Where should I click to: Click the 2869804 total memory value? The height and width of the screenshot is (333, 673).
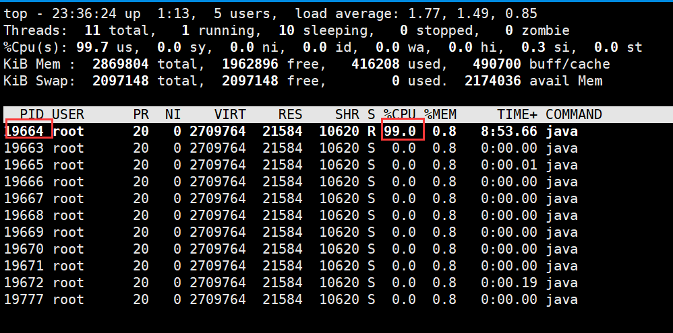[x=121, y=64]
